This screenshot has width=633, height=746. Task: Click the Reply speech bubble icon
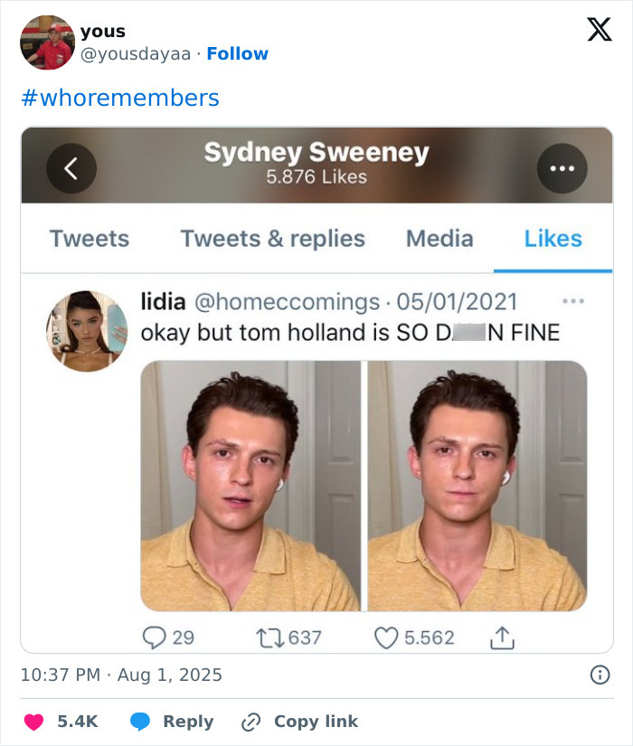[x=140, y=722]
